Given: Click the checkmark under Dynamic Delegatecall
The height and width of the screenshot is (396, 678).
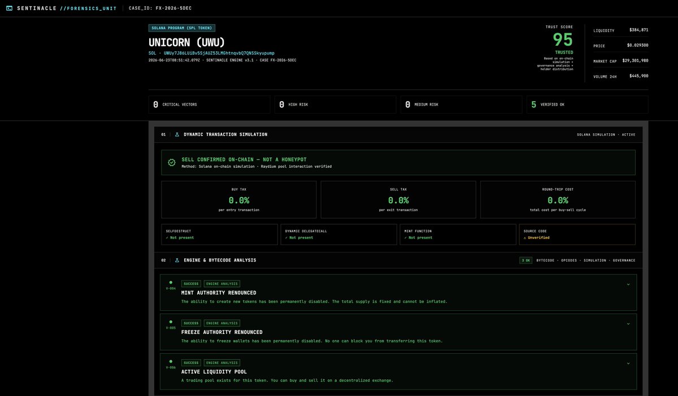Looking at the screenshot, I should [286, 238].
